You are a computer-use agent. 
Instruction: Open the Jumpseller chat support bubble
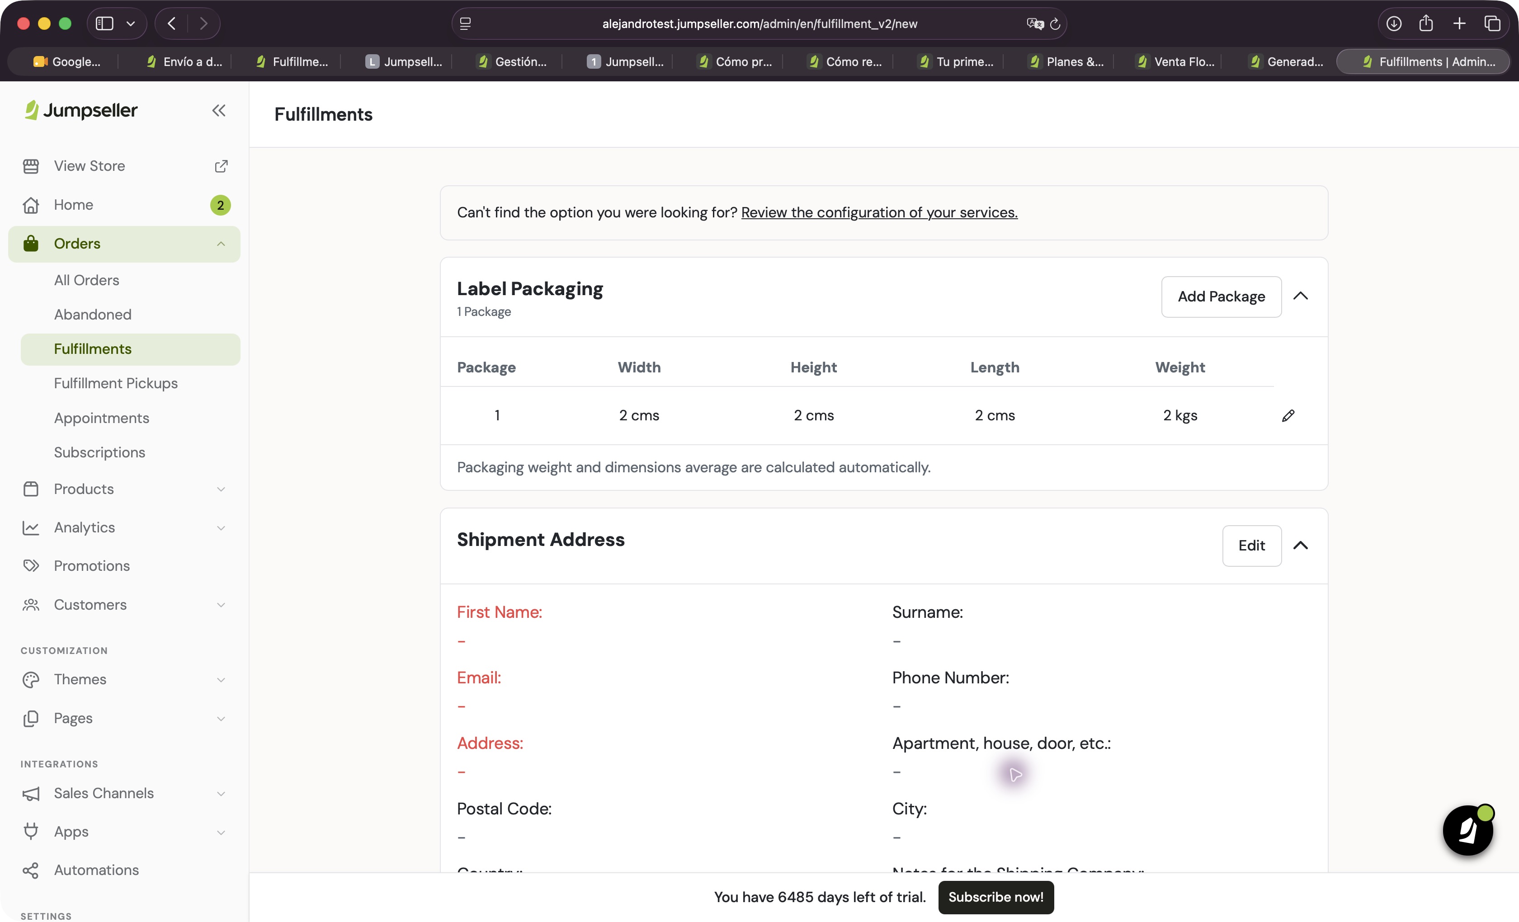[1468, 829]
